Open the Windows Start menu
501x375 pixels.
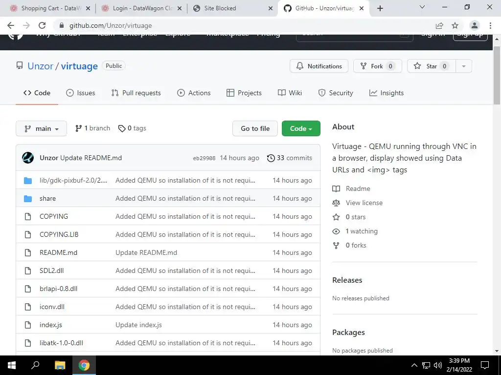pos(12,365)
